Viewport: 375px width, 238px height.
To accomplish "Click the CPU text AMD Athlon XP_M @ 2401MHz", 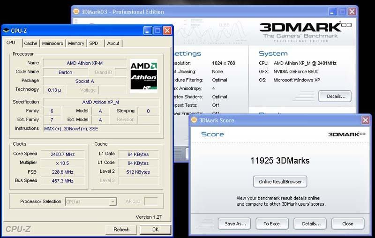I will [305, 63].
